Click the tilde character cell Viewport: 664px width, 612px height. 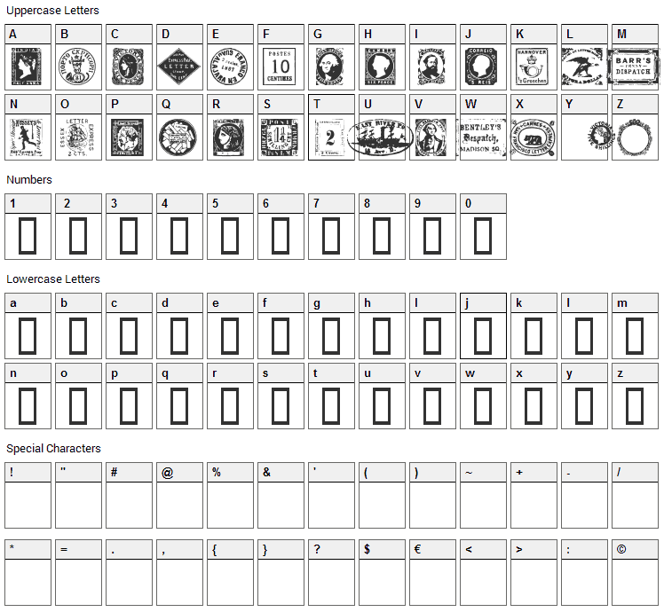(483, 495)
